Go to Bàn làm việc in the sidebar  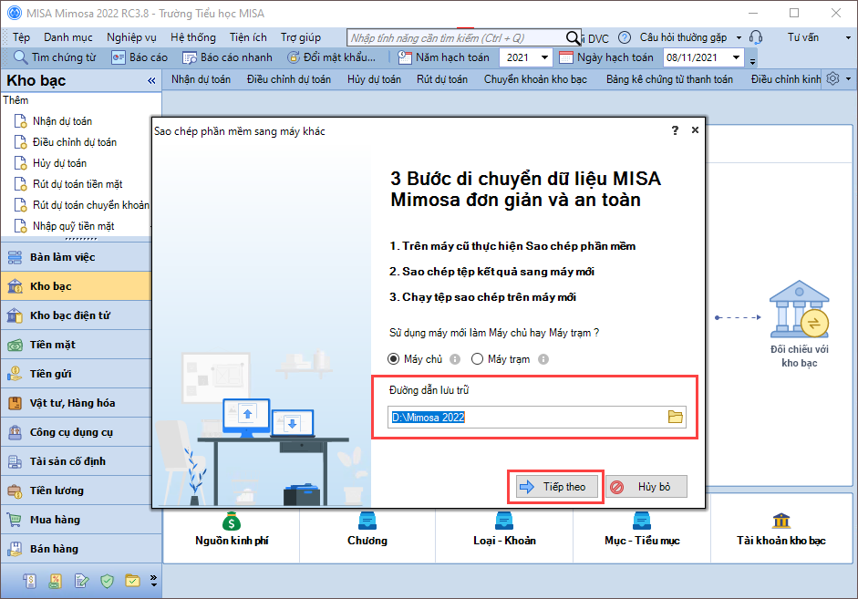pos(76,257)
